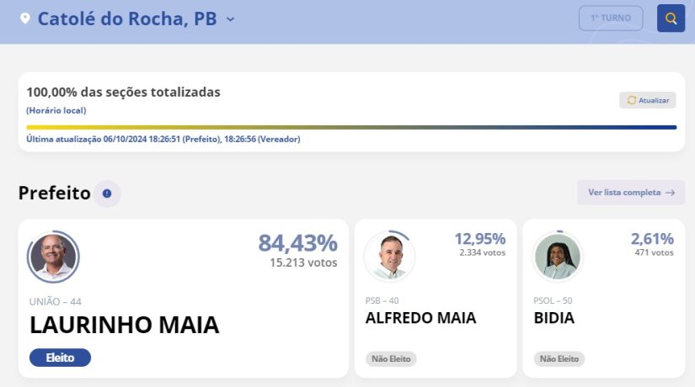Open Alfredo Maia's candidate photo
This screenshot has width=695, height=387.
coord(389,256)
